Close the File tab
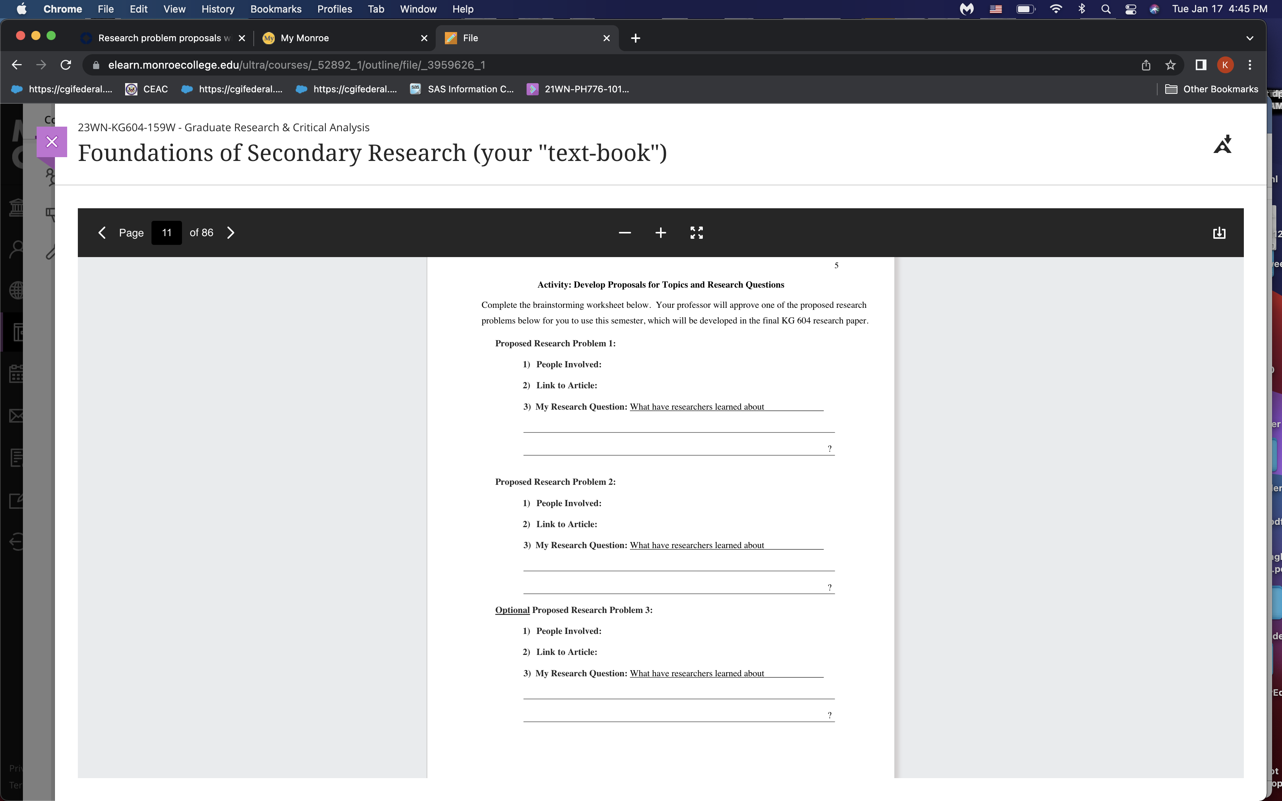 [607, 38]
